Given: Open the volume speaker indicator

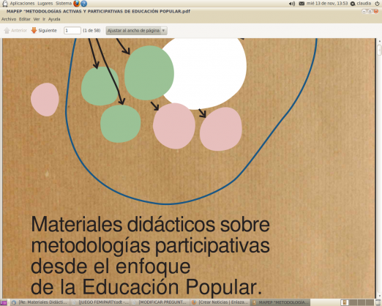Looking at the screenshot, I should pos(292,4).
